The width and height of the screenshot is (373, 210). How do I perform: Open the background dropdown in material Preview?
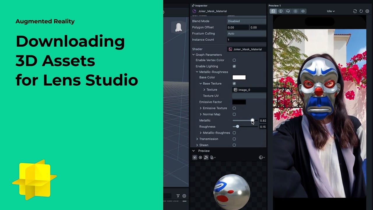(x=213, y=157)
